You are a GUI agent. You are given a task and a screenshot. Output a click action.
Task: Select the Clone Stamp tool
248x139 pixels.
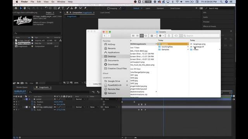72,8
